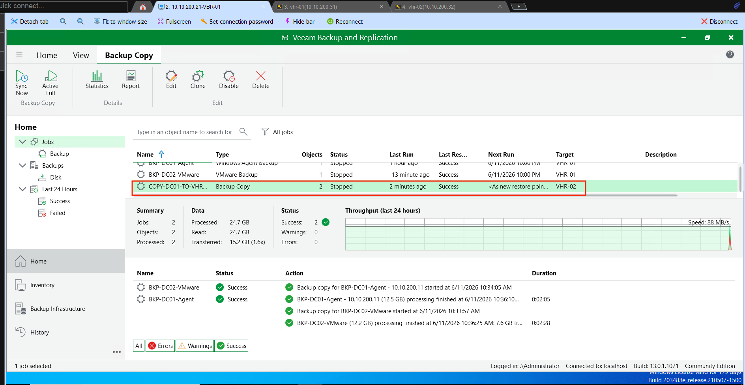Select BKP-DC01-Agent in the session list

(x=171, y=299)
